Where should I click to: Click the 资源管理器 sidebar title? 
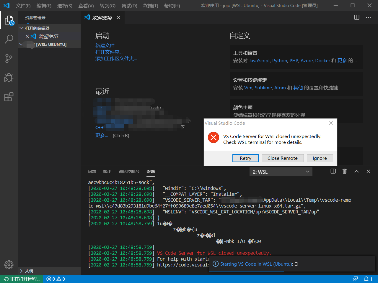pyautogui.click(x=35, y=18)
